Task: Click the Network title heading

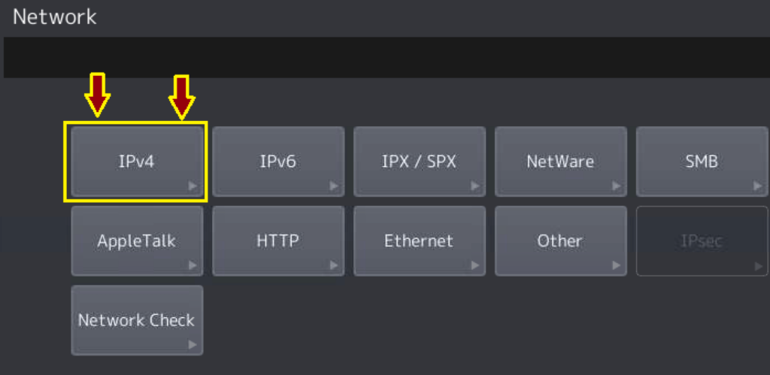Action: point(54,17)
